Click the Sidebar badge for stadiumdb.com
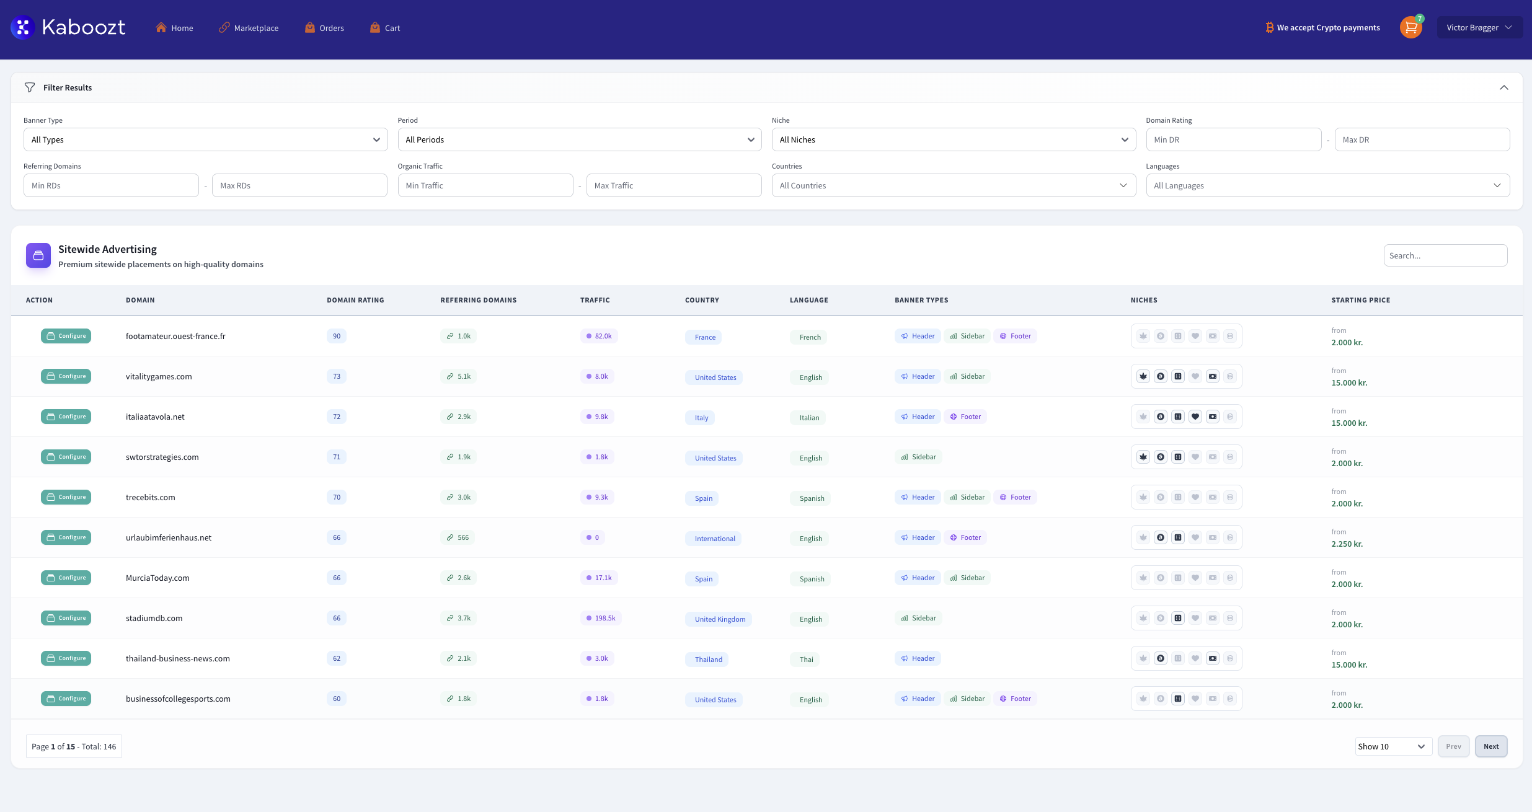The width and height of the screenshot is (1532, 812). tap(918, 617)
